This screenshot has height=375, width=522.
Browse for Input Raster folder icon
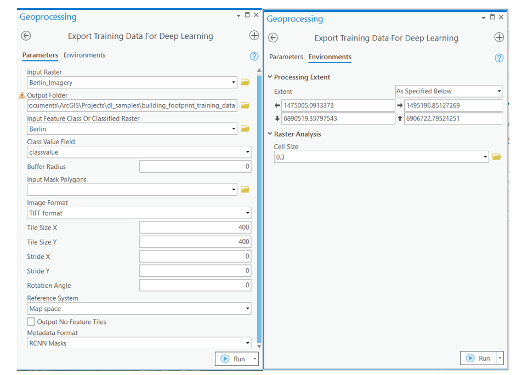[x=245, y=83]
